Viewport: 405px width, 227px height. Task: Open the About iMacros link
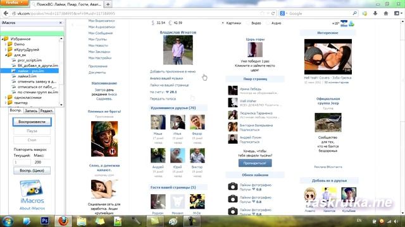tap(32, 208)
